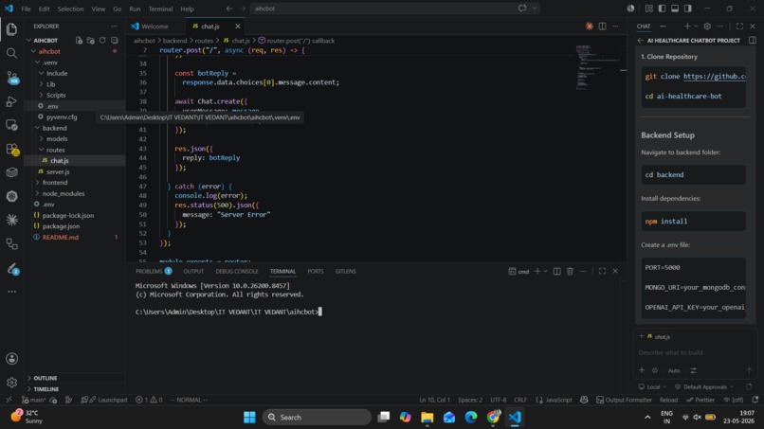Click Ln 10, Col 1 in status bar
764x429 pixels.
pyautogui.click(x=435, y=400)
